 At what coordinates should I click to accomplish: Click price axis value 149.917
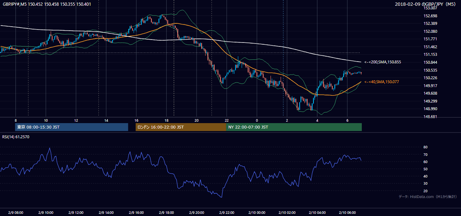point(430,86)
